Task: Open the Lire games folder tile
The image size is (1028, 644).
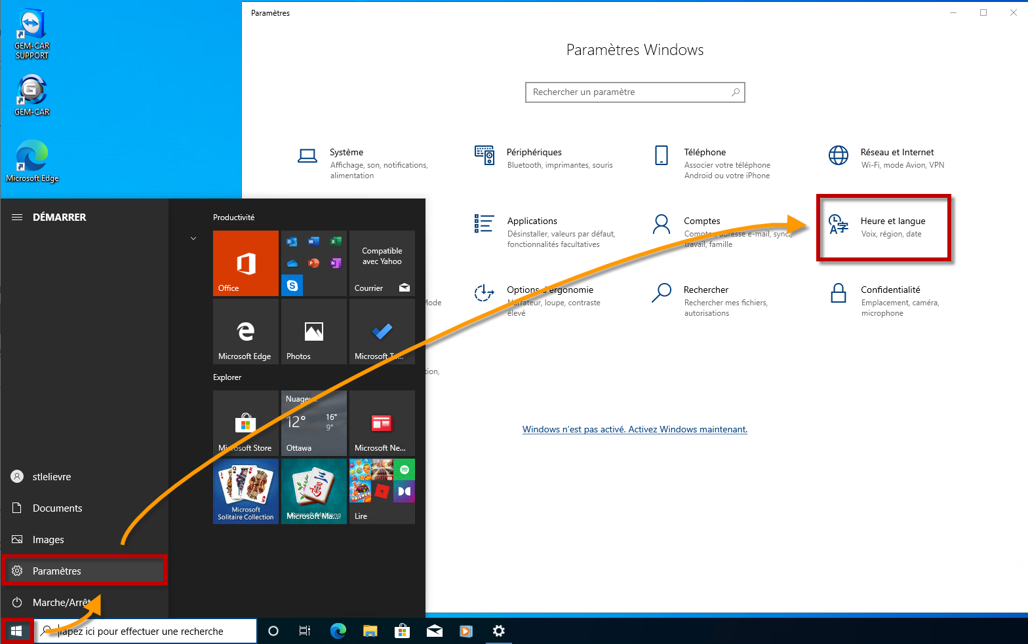Action: [x=382, y=491]
